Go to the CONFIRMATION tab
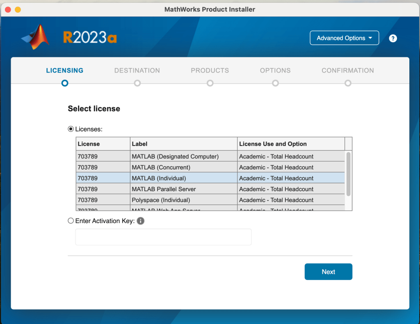The width and height of the screenshot is (420, 324). pyautogui.click(x=348, y=71)
